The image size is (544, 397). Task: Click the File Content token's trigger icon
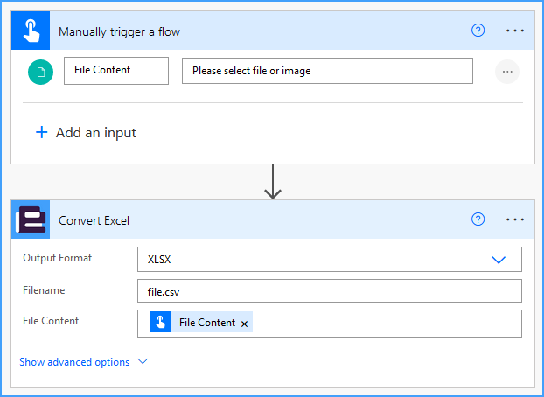[x=160, y=322]
